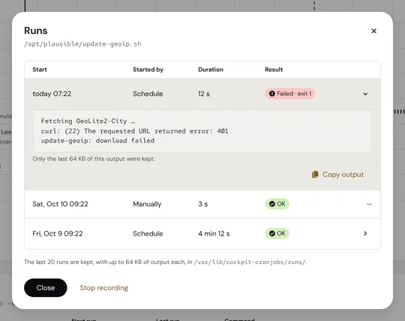This screenshot has width=405, height=321.
Task: Click the update-geoip: download failed line
Action: tap(97, 141)
